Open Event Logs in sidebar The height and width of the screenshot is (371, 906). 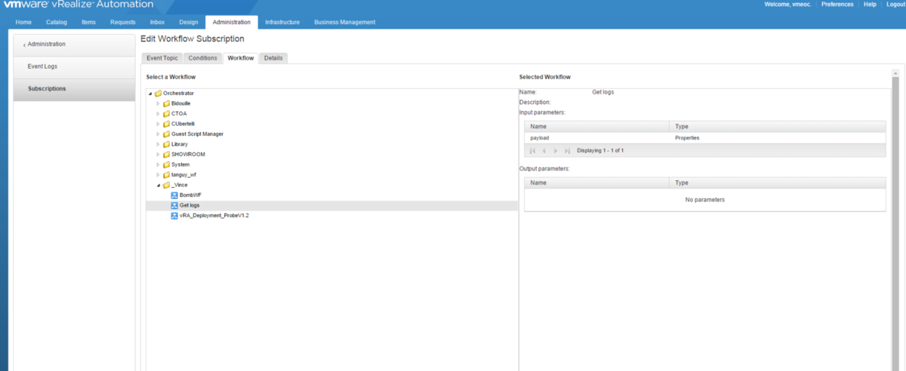[x=74, y=66]
